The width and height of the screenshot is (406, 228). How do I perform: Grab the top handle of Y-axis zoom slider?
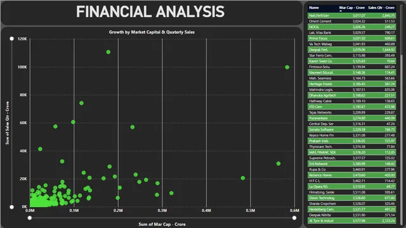coord(11,39)
